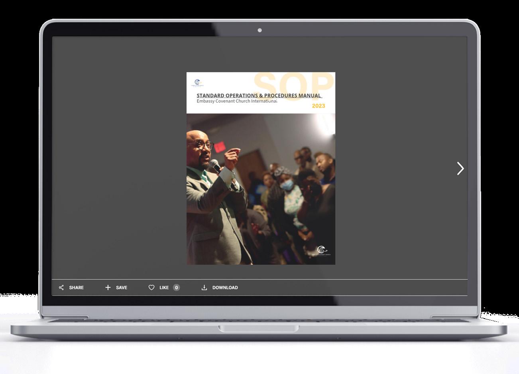Click the SAVE label
Image resolution: width=519 pixels, height=374 pixels.
coord(122,287)
